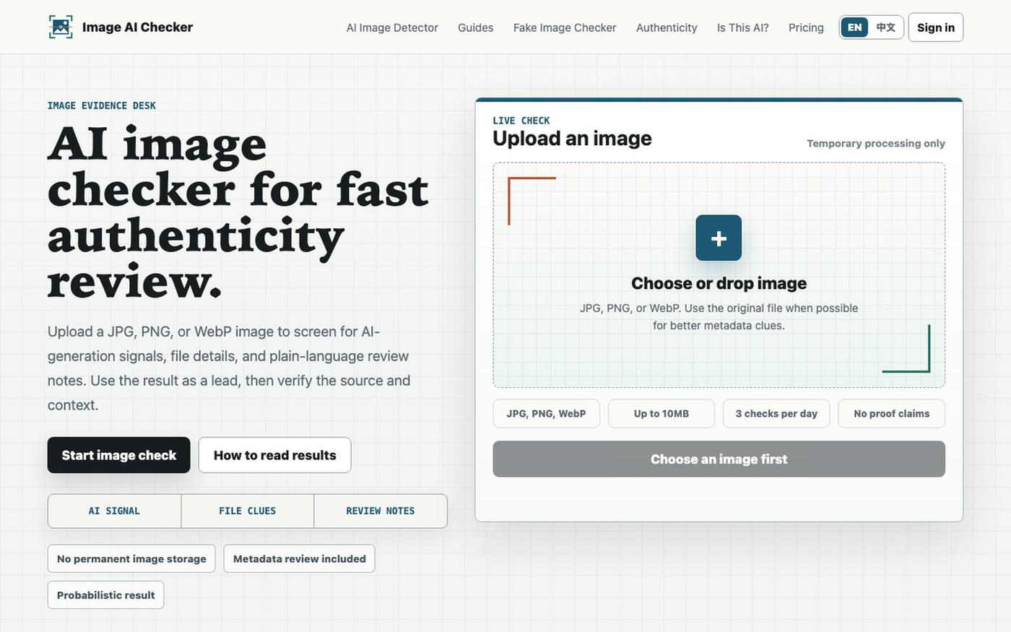
Task: Click the Metadata review included chip
Action: coord(300,558)
